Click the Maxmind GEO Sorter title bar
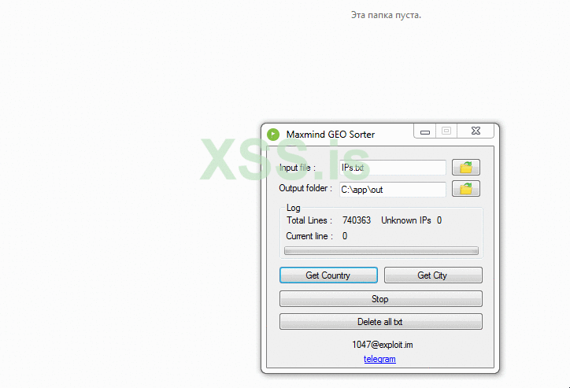Screen dimensions: 570x388 pyautogui.click(x=346, y=135)
